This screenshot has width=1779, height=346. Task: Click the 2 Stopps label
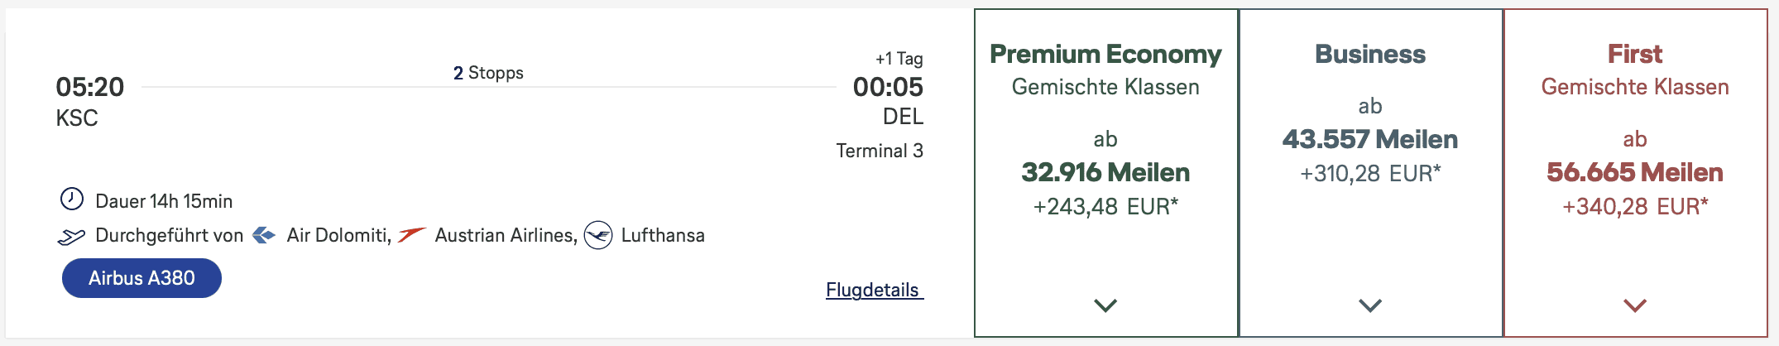pyautogui.click(x=488, y=73)
